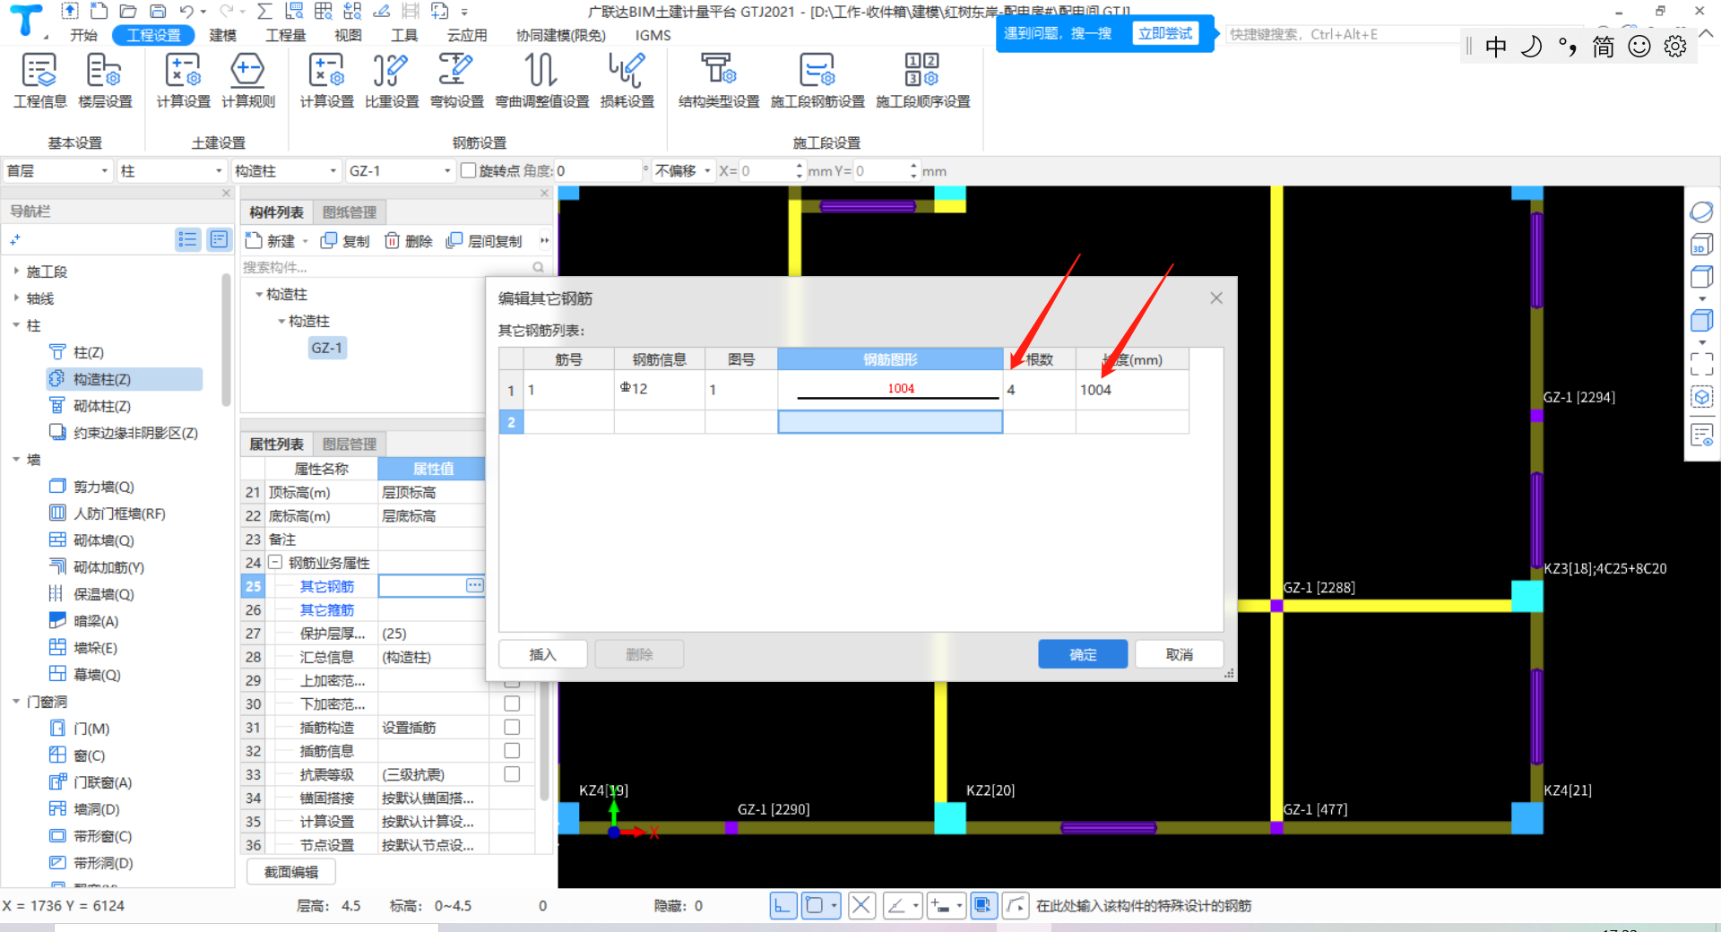Switch navigation to list view toggle
This screenshot has height=932, width=1721.
[187, 239]
